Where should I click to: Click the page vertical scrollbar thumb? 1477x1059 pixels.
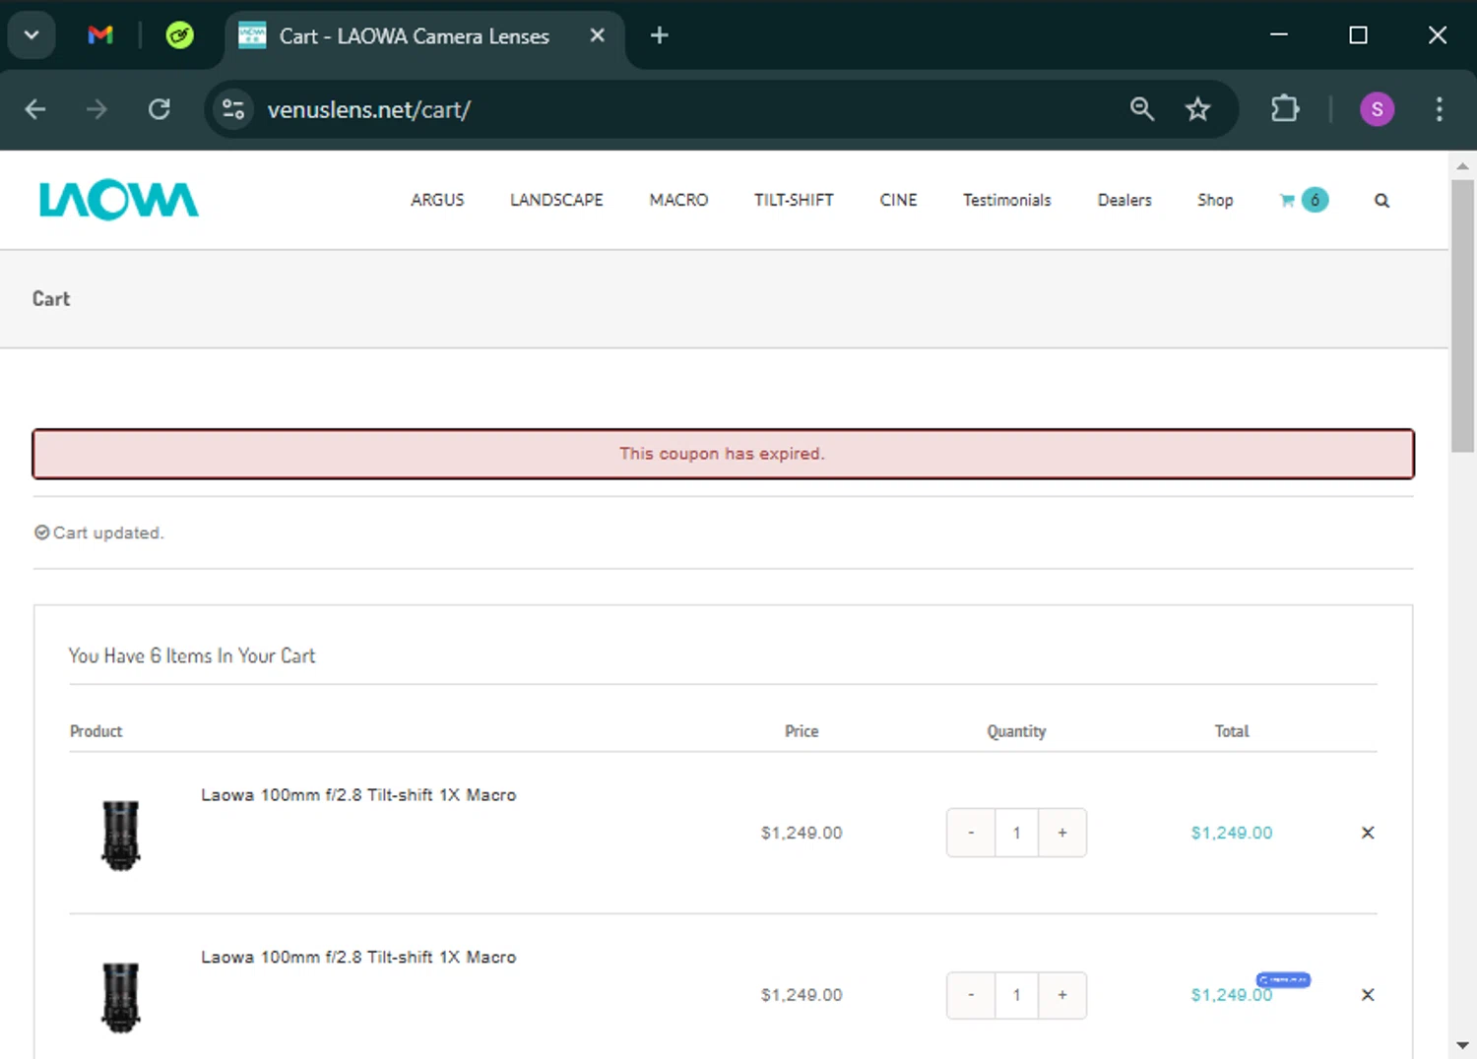1462,315
